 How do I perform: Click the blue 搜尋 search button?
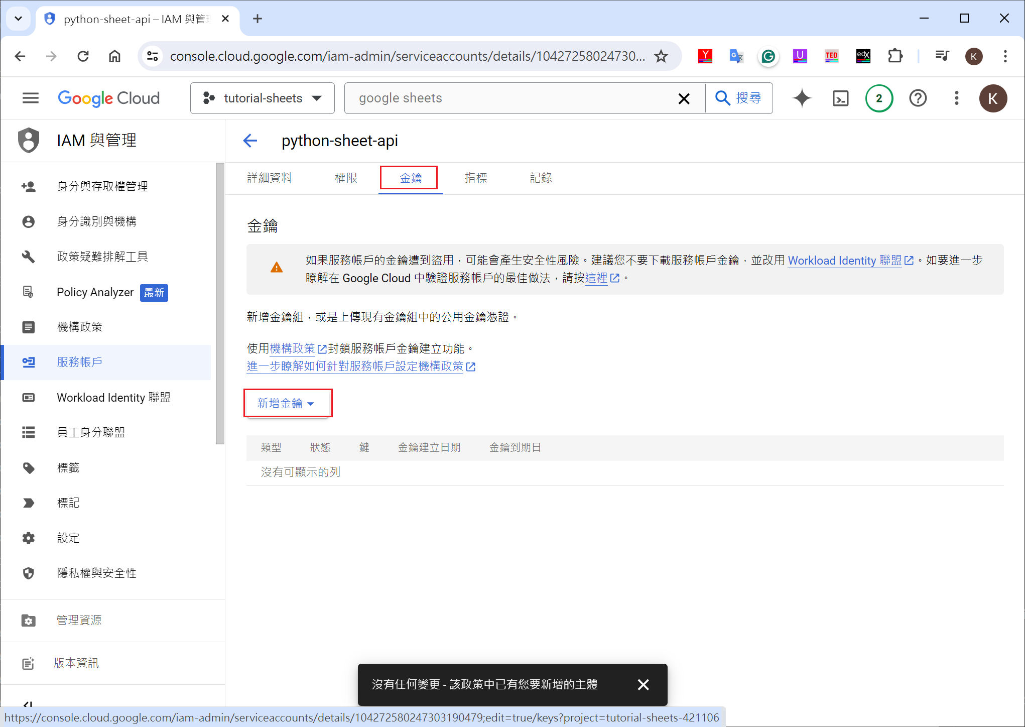(738, 98)
